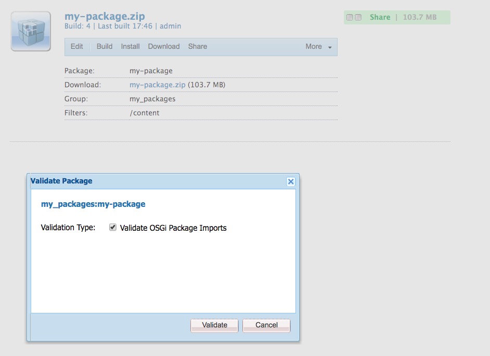Image resolution: width=490 pixels, height=356 pixels.
Task: Click the Validate Package title bar
Action: tap(156, 181)
